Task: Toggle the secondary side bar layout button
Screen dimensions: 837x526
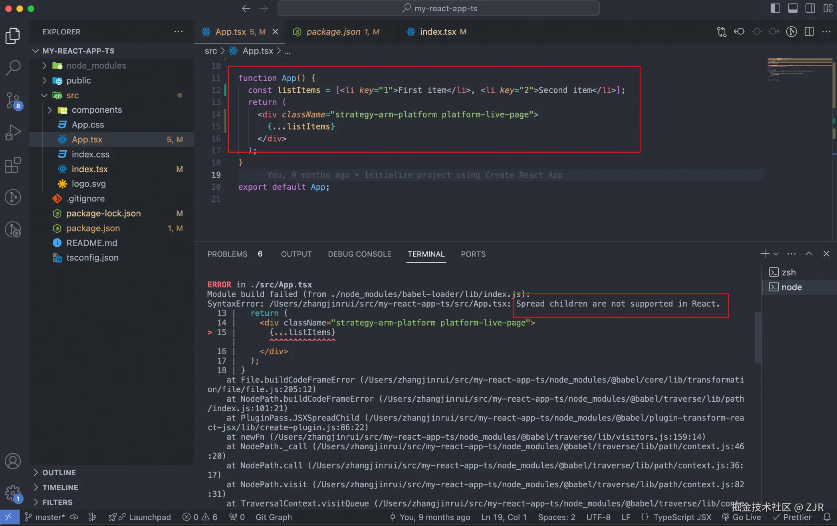Action: pos(810,8)
